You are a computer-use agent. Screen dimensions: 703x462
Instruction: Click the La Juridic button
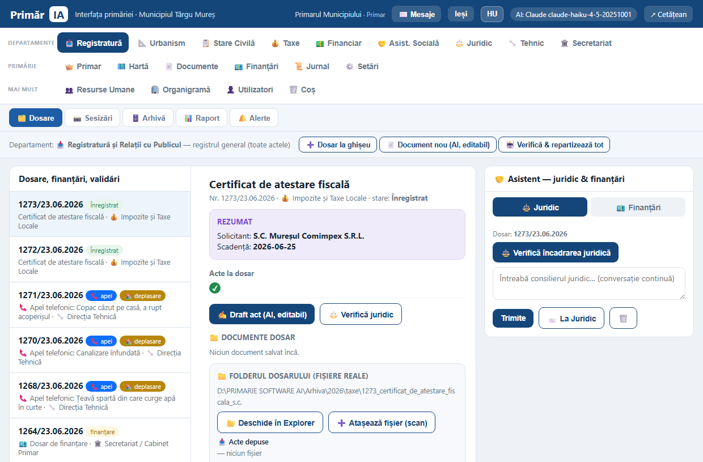[x=571, y=318]
